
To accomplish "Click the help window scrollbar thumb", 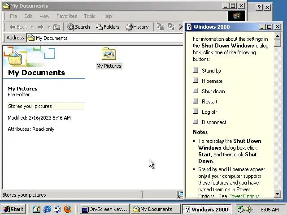I will click(x=278, y=43).
